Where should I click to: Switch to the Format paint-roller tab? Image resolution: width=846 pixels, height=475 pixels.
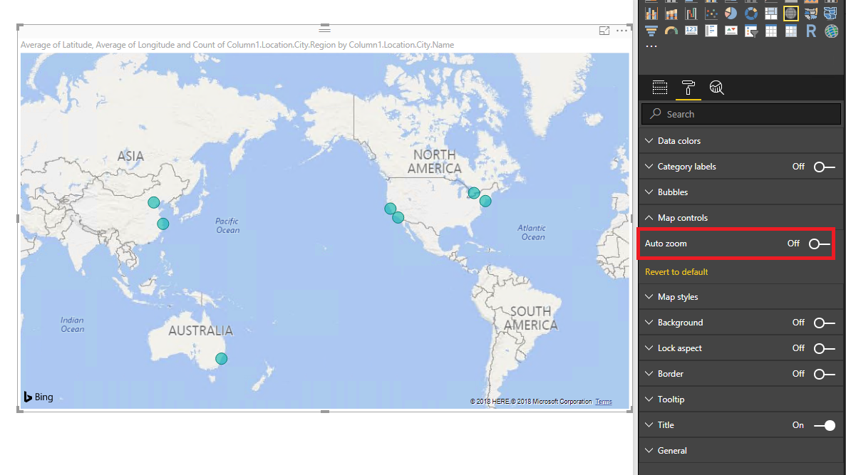point(688,88)
